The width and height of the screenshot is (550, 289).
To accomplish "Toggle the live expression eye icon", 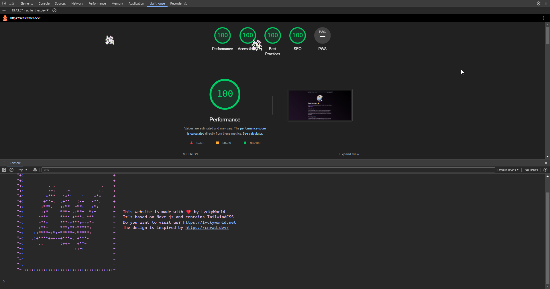I will (35, 170).
